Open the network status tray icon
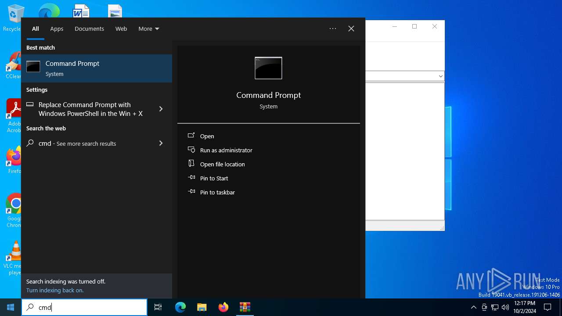 pos(495,307)
